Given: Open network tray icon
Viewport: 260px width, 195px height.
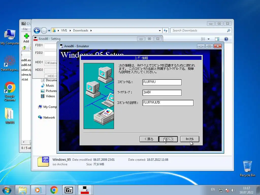Looking at the screenshot, I should tap(221, 190).
